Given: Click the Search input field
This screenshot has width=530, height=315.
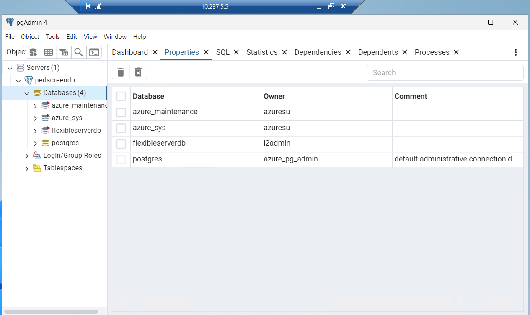Looking at the screenshot, I should 445,73.
